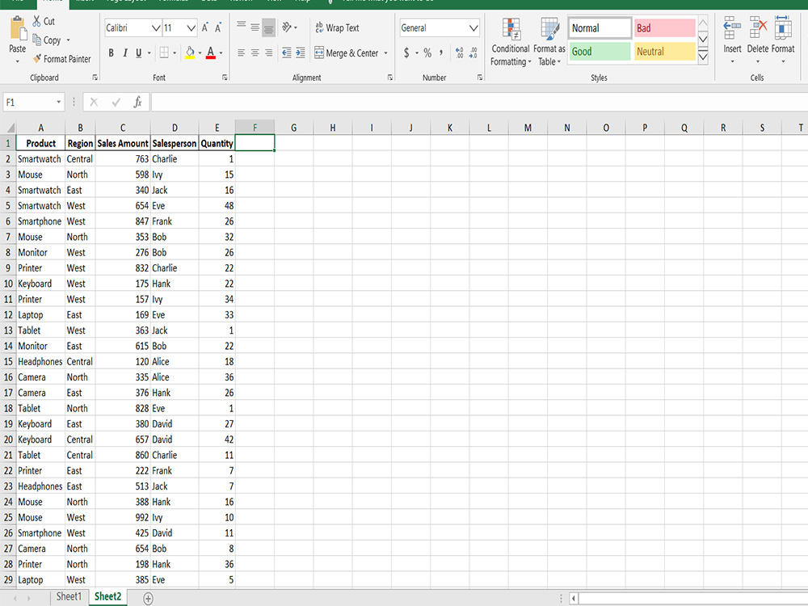The width and height of the screenshot is (808, 606).
Task: Click the Paste clipboard icon
Action: [18, 29]
